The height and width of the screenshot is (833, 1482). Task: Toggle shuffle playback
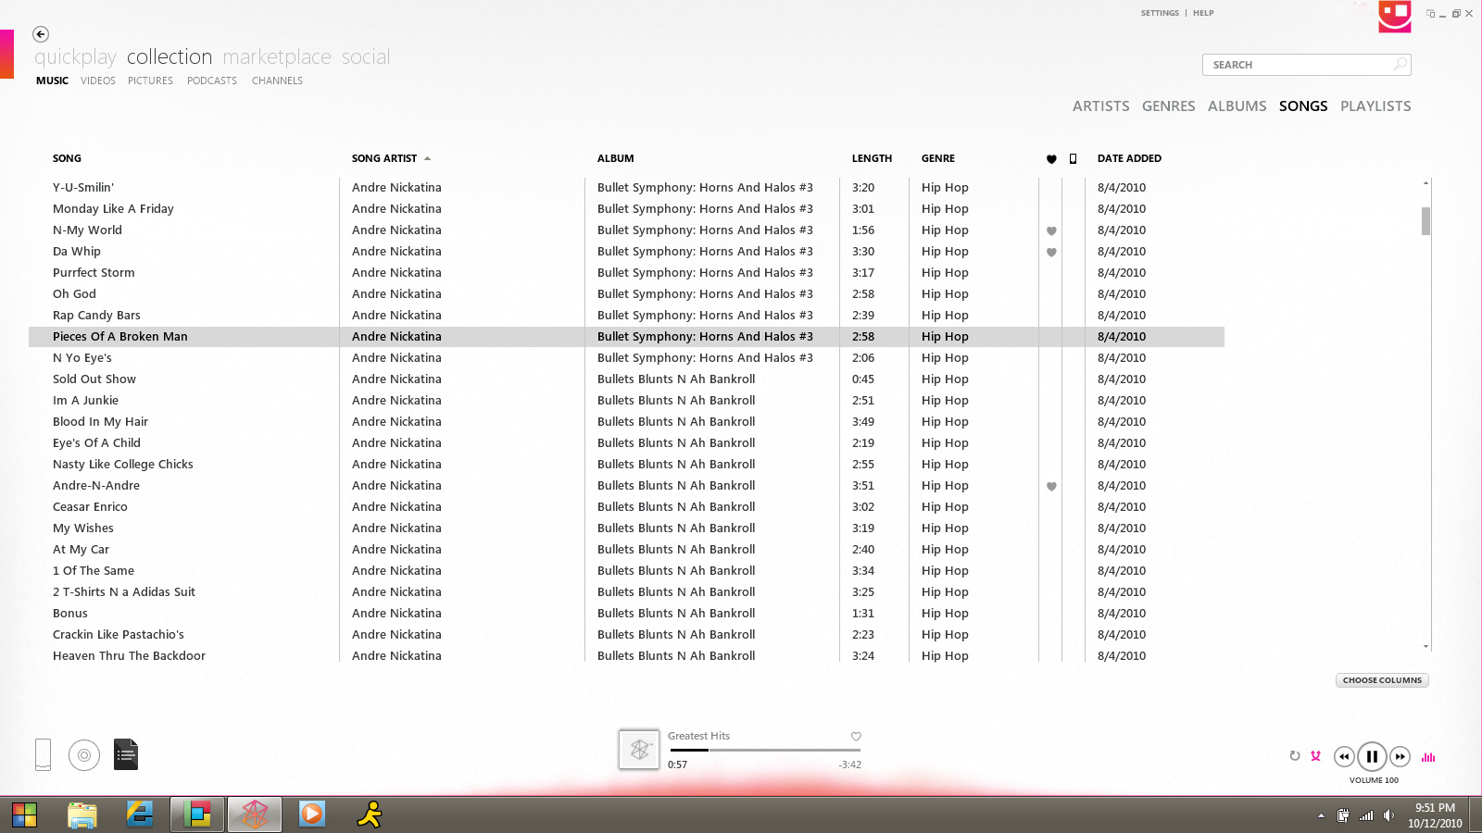coord(1315,756)
